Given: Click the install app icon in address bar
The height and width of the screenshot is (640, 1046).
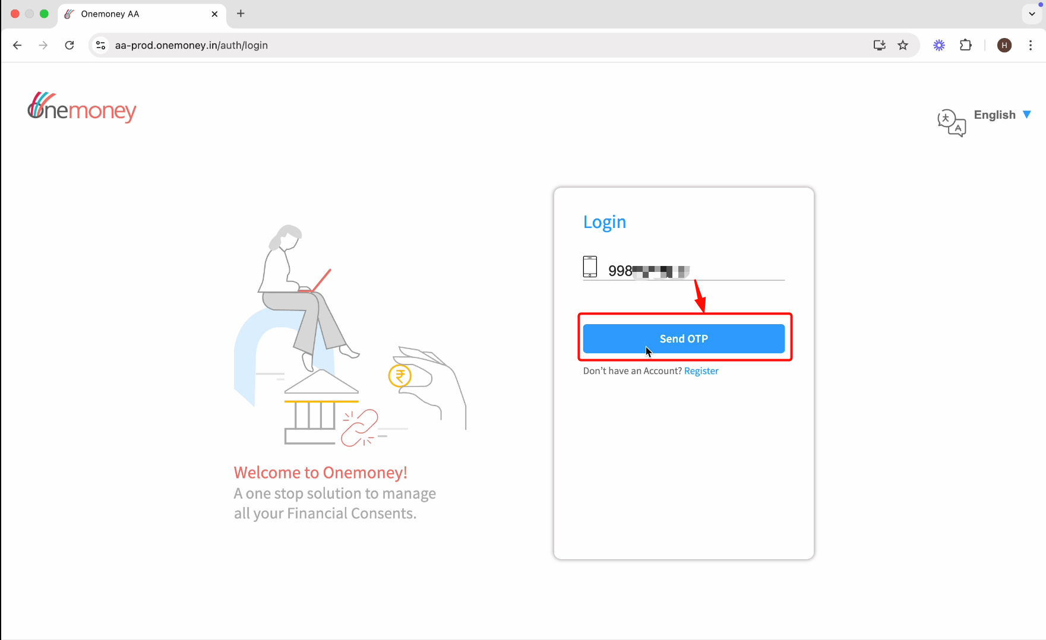Looking at the screenshot, I should 880,45.
